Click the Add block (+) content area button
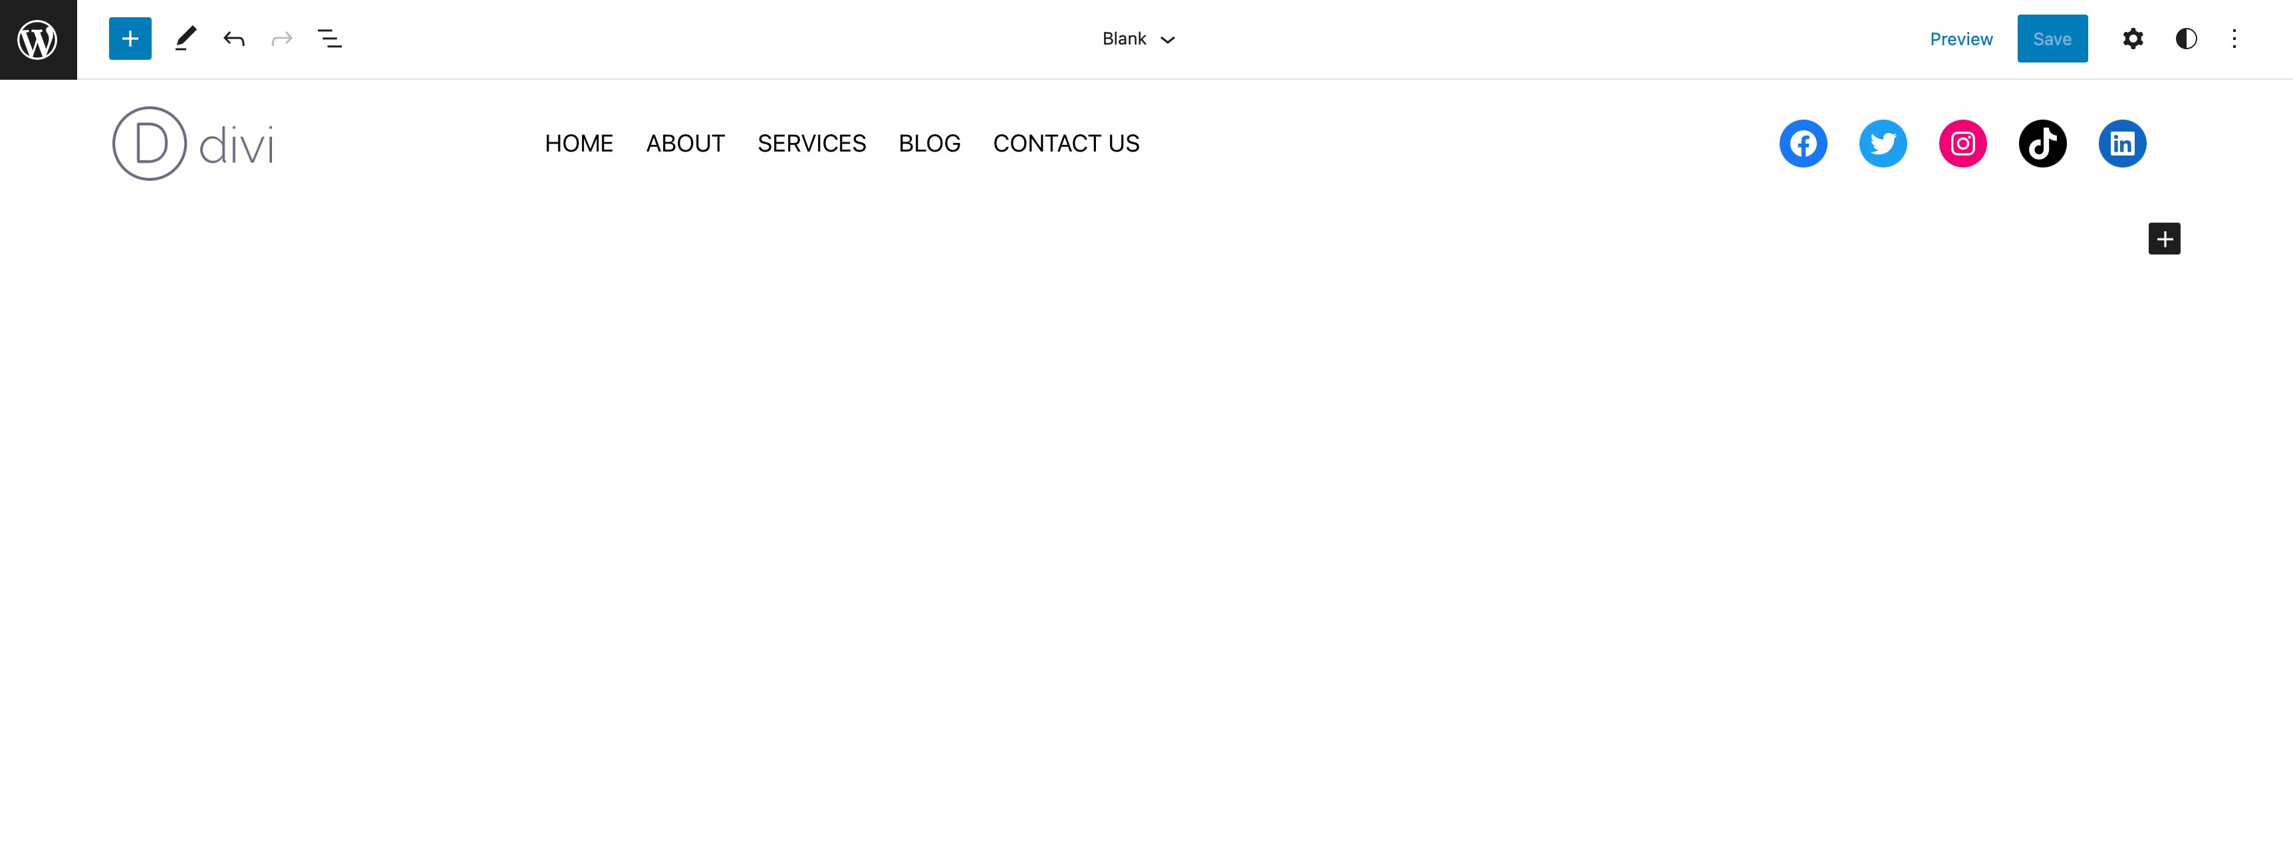Image resolution: width=2293 pixels, height=856 pixels. [x=2163, y=238]
